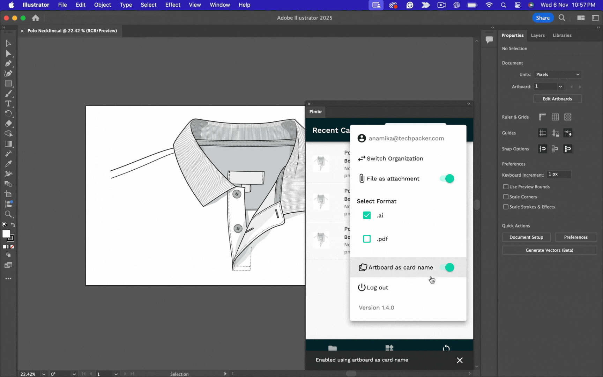Select the Rectangle tool

8,84
